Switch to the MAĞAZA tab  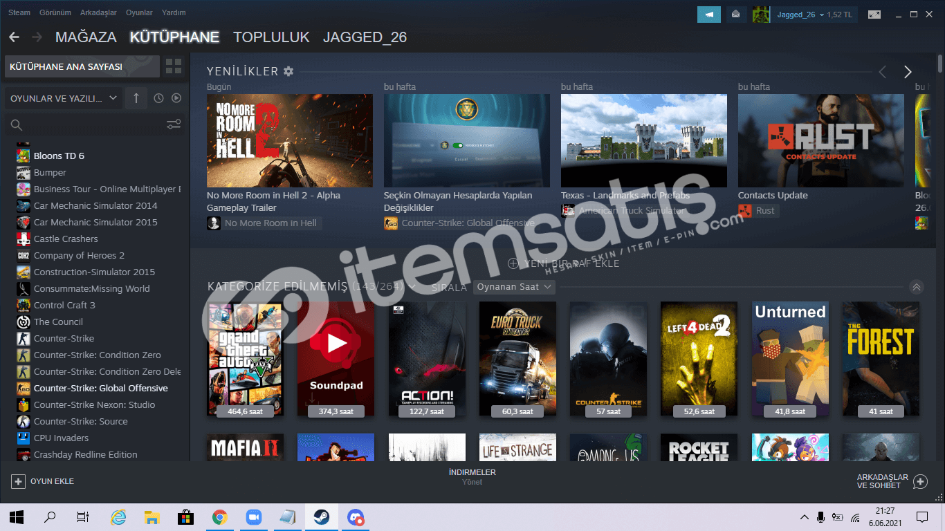(x=86, y=37)
